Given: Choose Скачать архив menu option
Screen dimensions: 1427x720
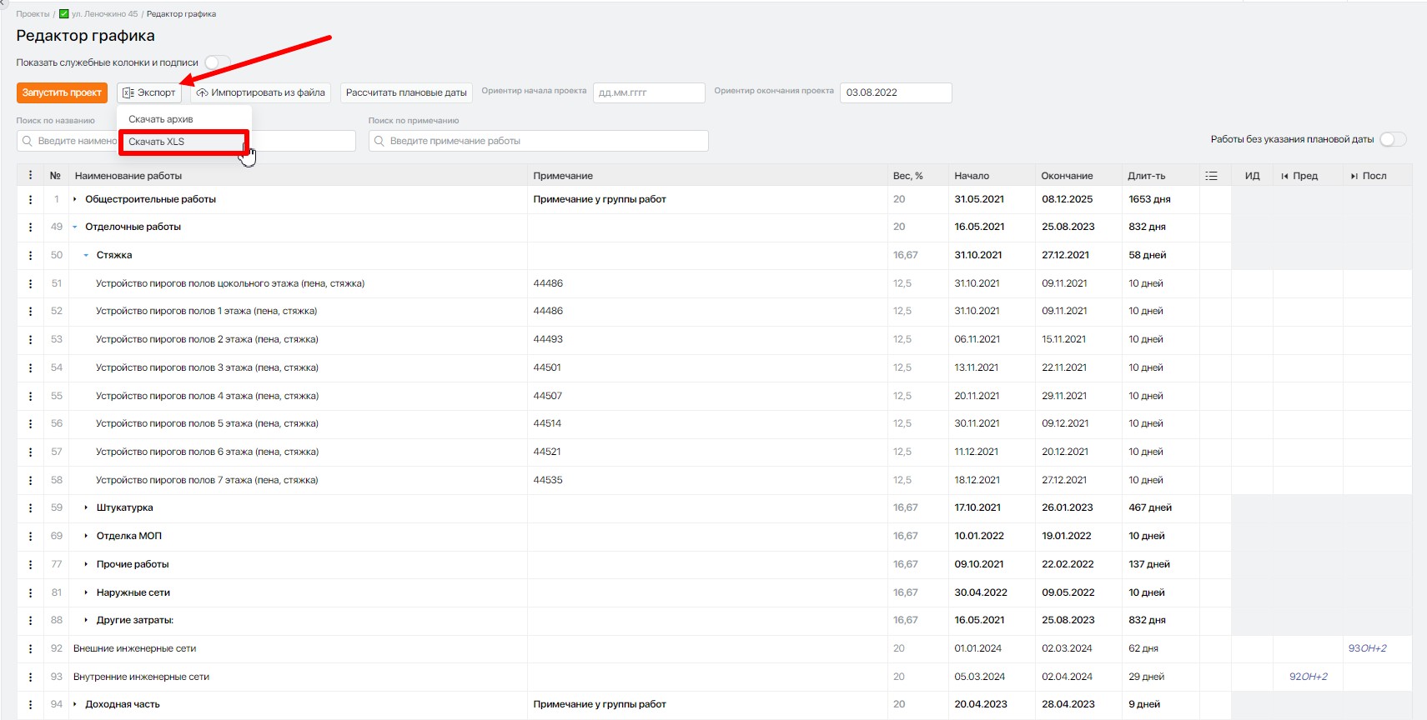Looking at the screenshot, I should [161, 119].
